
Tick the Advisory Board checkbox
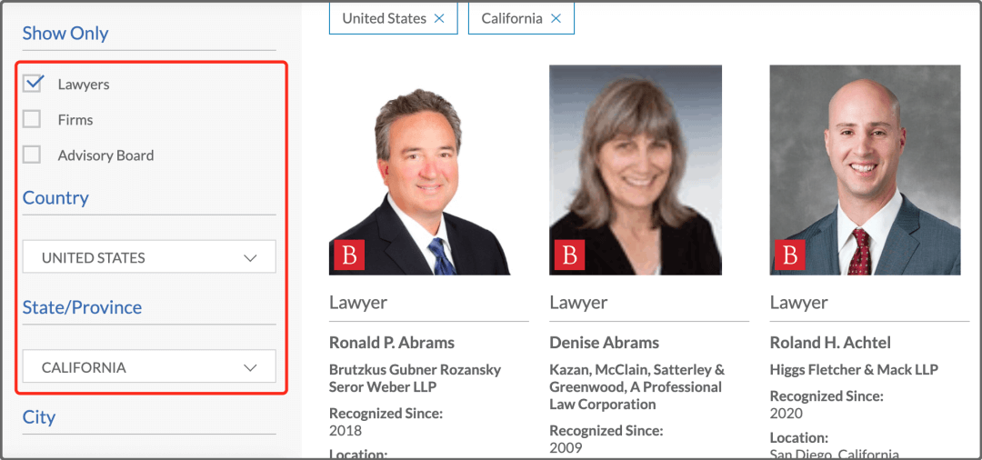[x=32, y=155]
